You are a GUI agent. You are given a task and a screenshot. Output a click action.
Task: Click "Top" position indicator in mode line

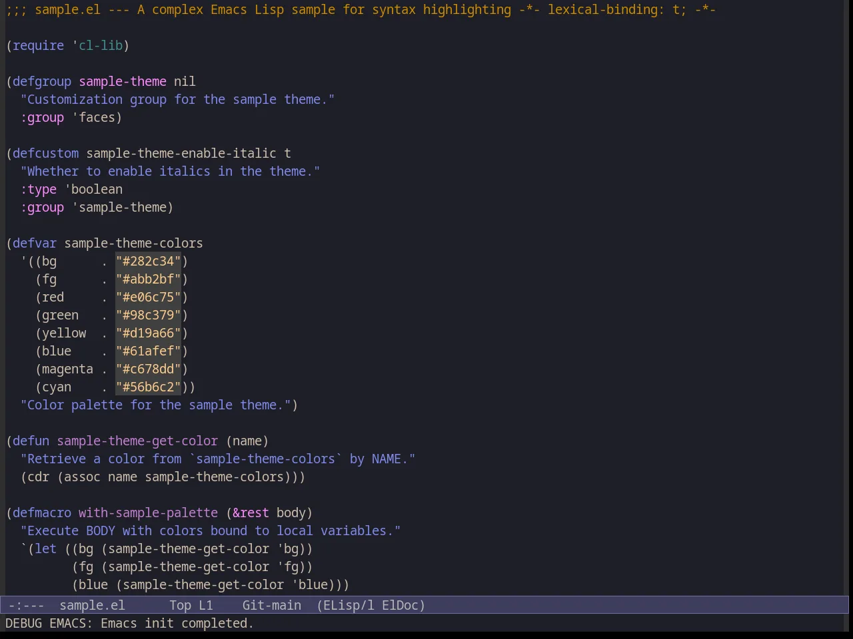(x=180, y=605)
